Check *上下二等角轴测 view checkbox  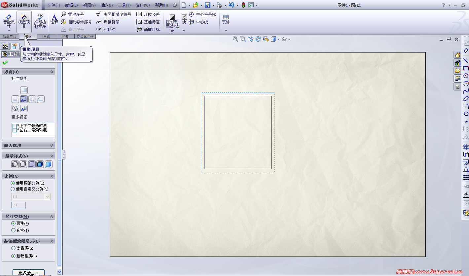[x=15, y=126]
